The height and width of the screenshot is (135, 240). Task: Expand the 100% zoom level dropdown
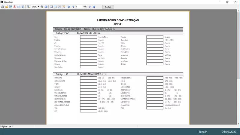click(x=38, y=7)
